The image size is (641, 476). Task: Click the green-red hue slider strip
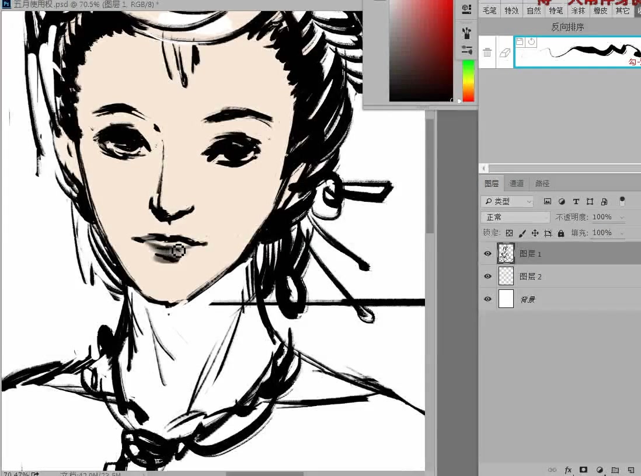(x=468, y=80)
